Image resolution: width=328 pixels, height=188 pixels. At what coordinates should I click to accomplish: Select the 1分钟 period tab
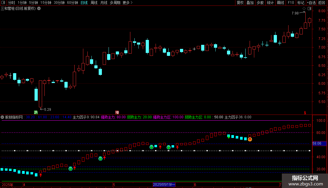[22, 3]
